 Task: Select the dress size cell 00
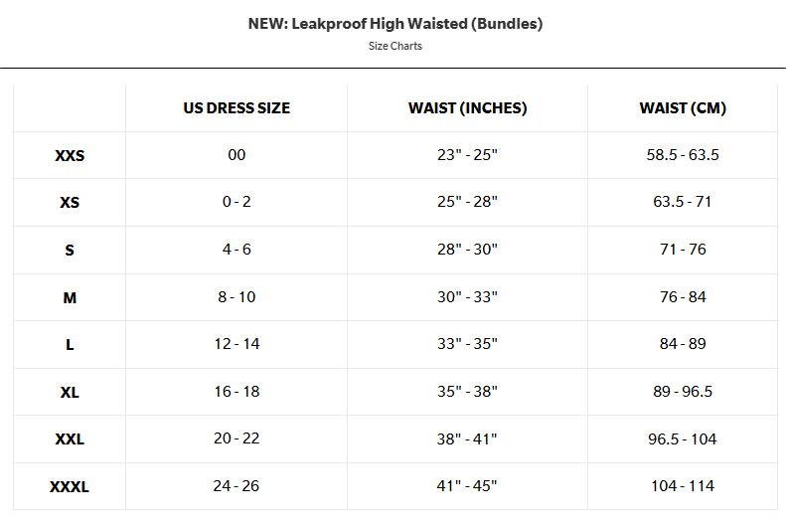coord(236,155)
